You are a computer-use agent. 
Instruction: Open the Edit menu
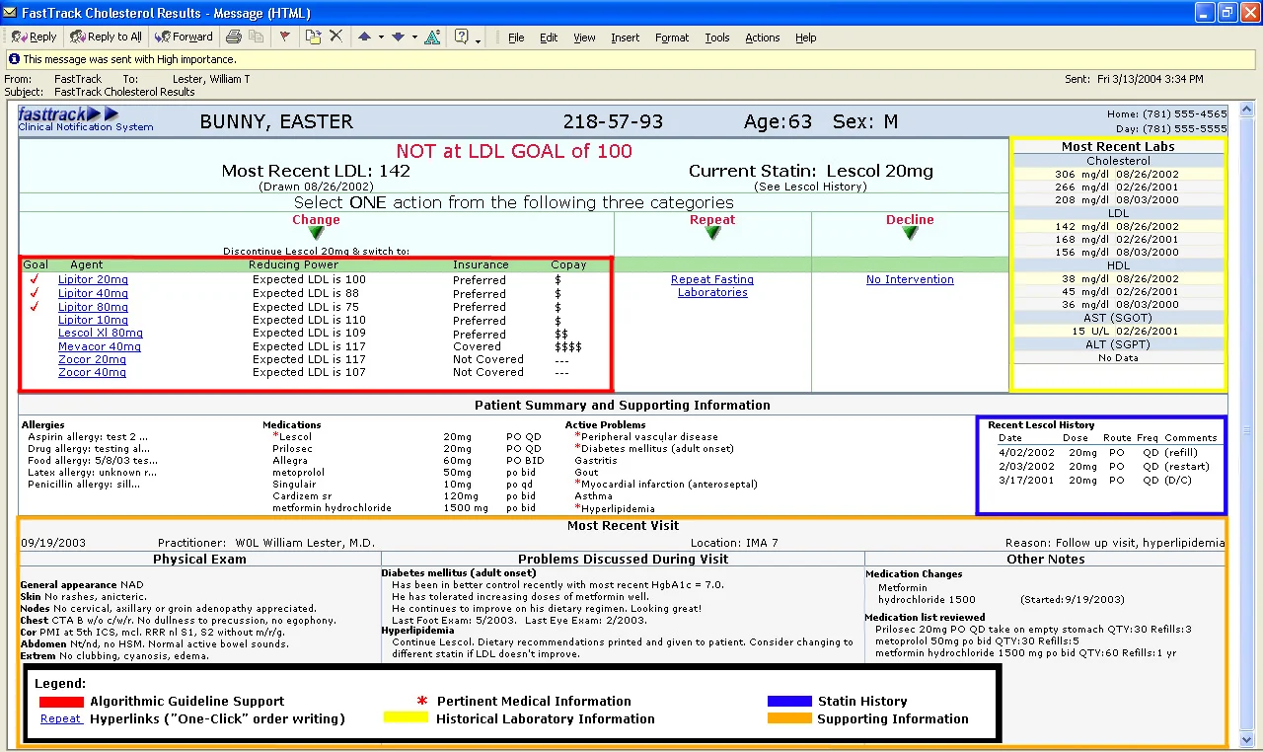click(549, 38)
